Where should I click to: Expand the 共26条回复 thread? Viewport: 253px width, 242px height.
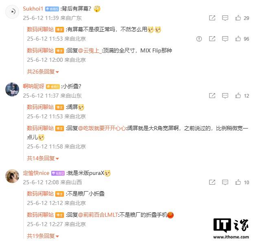pos(43,72)
